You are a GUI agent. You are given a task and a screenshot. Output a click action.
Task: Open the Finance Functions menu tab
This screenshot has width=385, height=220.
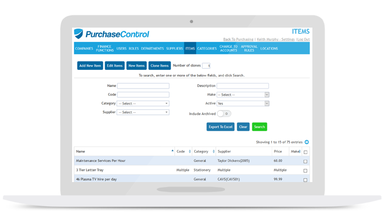click(x=105, y=48)
